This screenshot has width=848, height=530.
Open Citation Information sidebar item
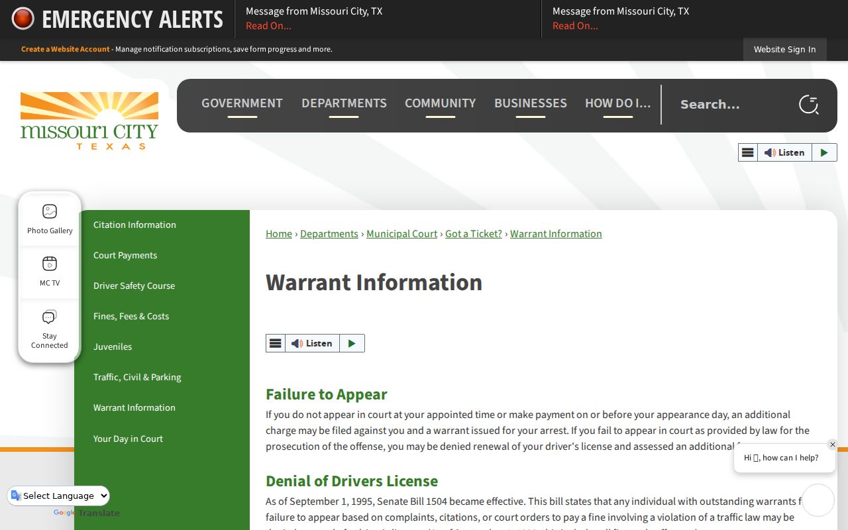[162, 225]
